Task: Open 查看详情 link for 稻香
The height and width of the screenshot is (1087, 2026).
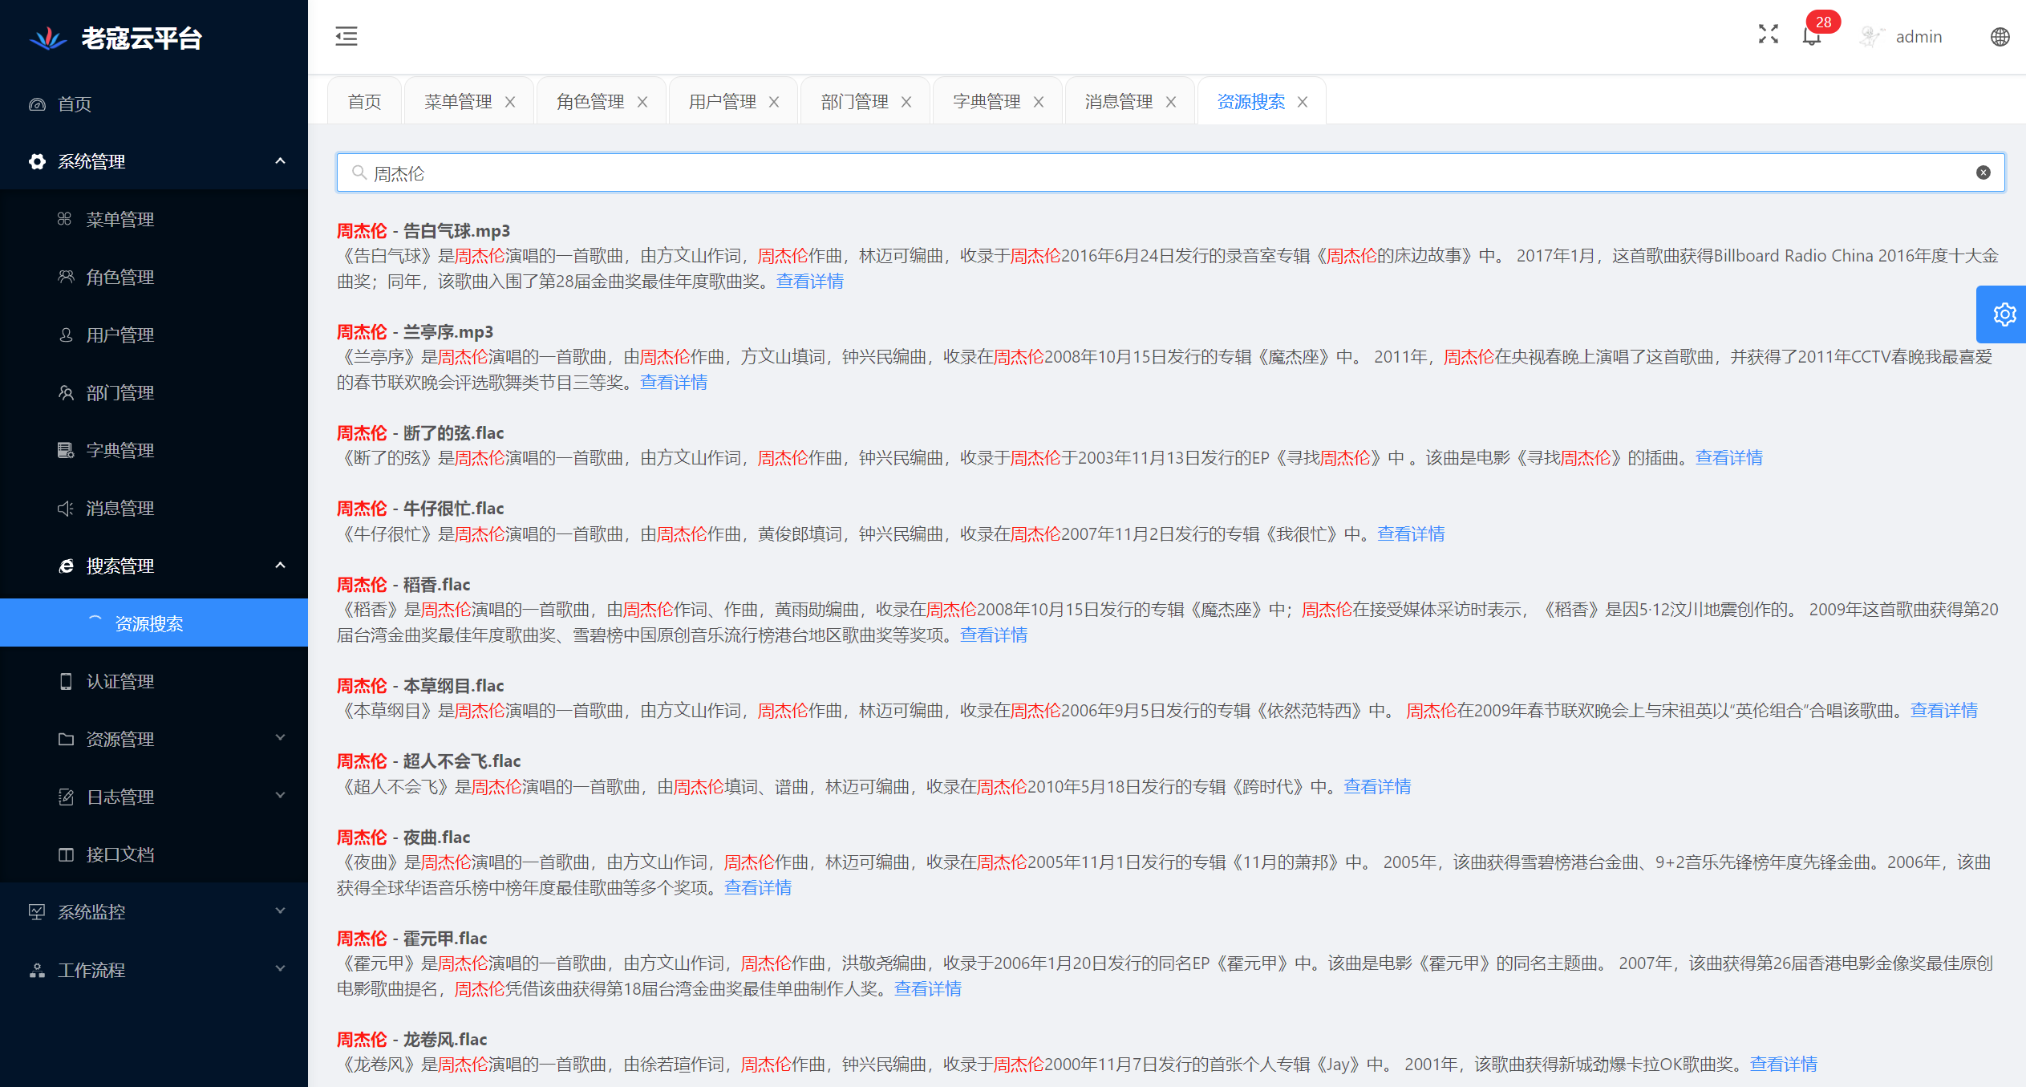Action: [x=993, y=635]
